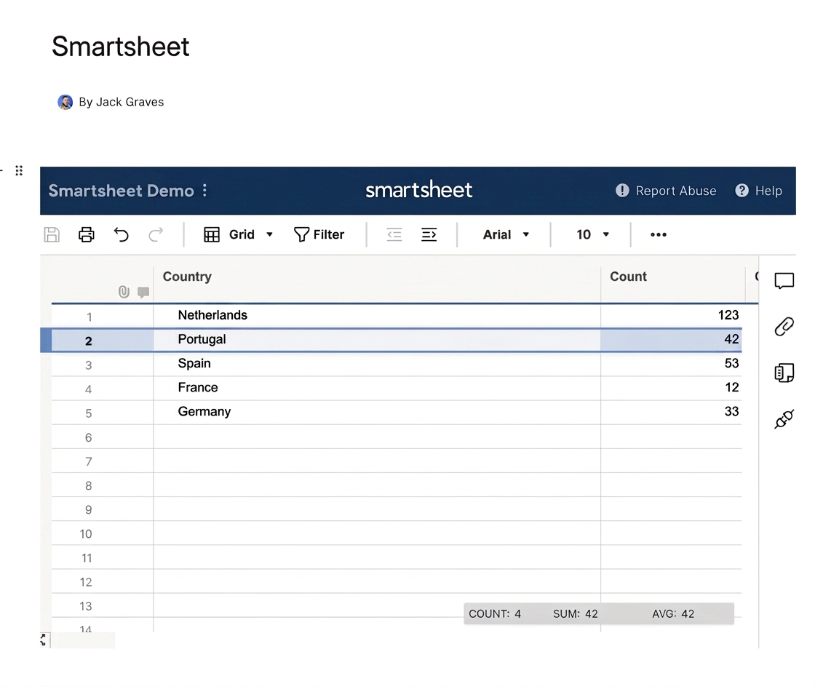Open the more toolbar options ellipsis
This screenshot has height=687, width=815.
point(659,235)
